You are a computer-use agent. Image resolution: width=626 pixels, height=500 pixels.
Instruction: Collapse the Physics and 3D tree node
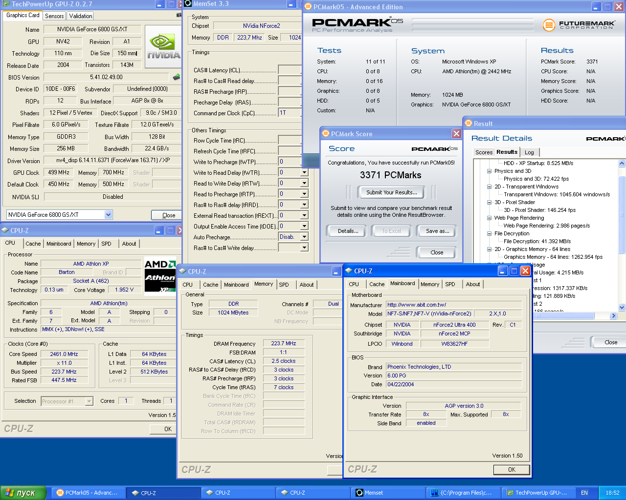[489, 171]
